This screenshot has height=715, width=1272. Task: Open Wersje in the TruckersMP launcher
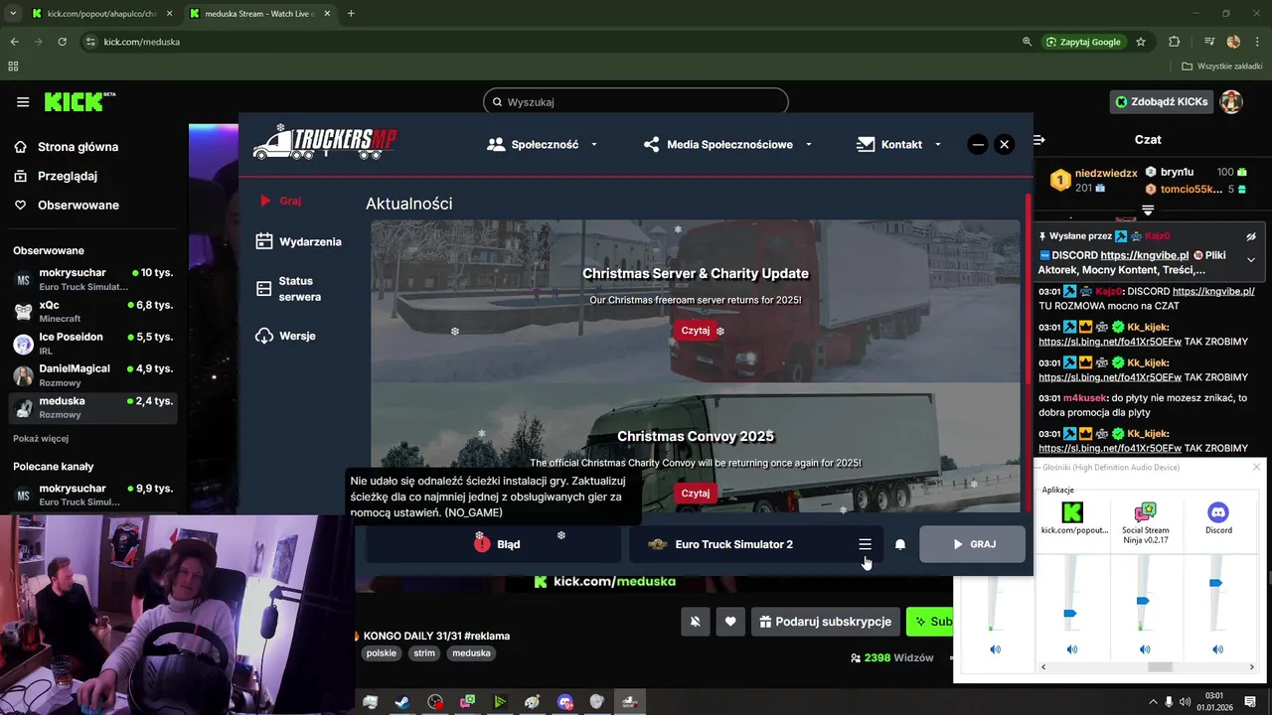285,336
